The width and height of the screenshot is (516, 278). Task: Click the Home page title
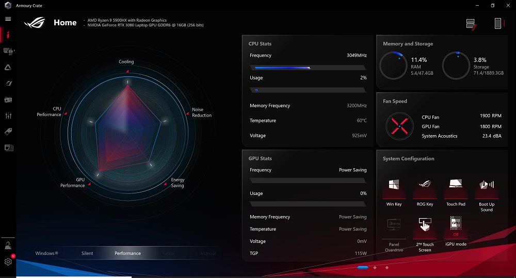click(x=65, y=22)
